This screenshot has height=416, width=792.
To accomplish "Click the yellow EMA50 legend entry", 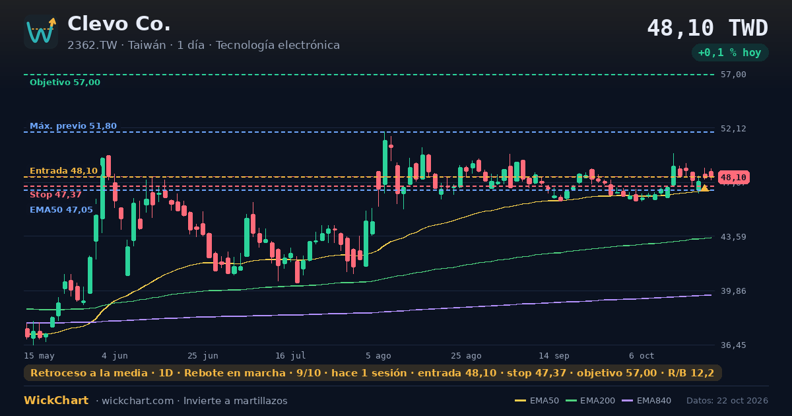I will coord(537,401).
